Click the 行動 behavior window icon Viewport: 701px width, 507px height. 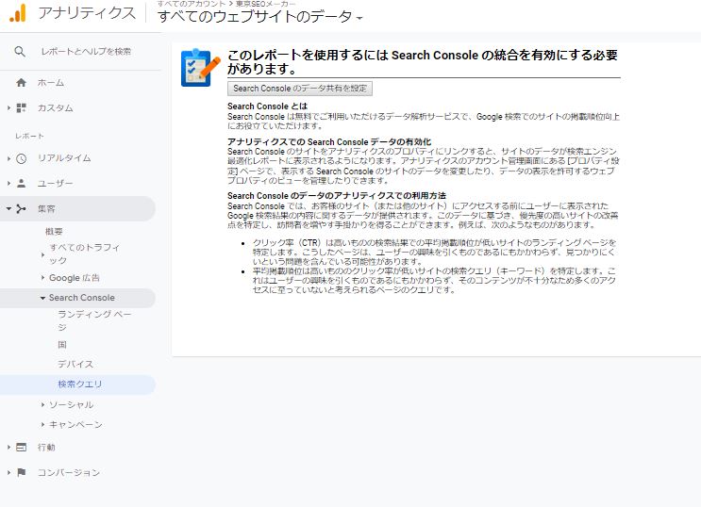(x=21, y=447)
